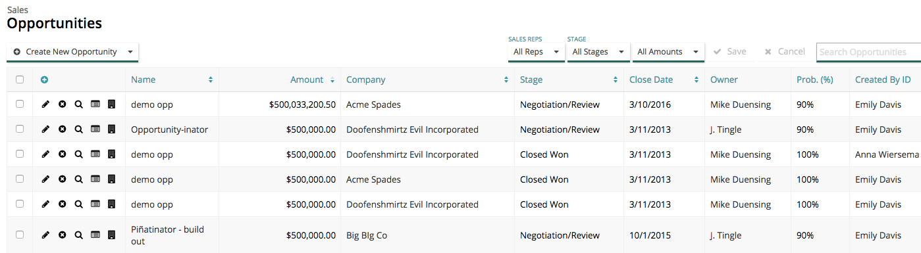Click delete icon for first demo opp
Screen dimensions: 921x253
click(x=62, y=104)
